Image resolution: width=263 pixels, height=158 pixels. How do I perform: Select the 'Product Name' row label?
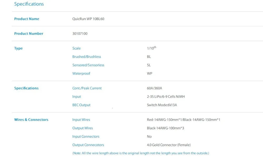(x=27, y=19)
